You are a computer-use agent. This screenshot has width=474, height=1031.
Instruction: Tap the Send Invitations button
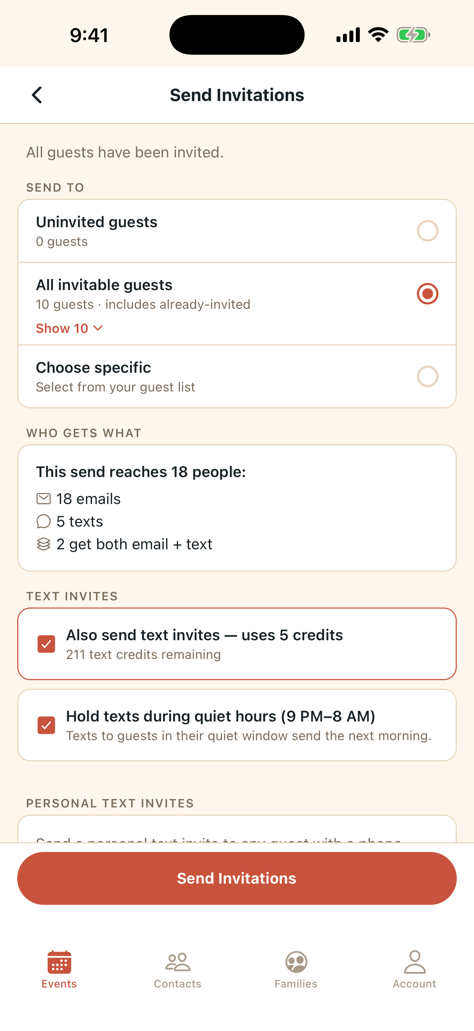tap(237, 878)
